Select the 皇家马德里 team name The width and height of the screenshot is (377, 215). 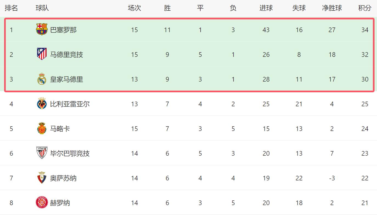pyautogui.click(x=67, y=79)
